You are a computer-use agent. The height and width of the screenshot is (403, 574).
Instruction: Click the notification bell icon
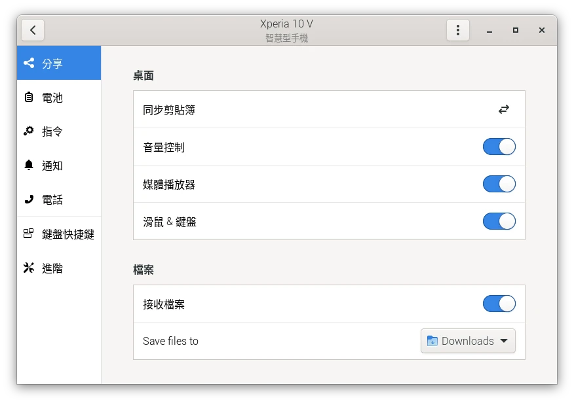coord(29,166)
